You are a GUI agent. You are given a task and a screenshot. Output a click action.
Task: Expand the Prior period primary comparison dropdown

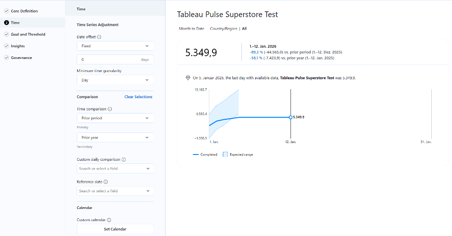(115, 118)
